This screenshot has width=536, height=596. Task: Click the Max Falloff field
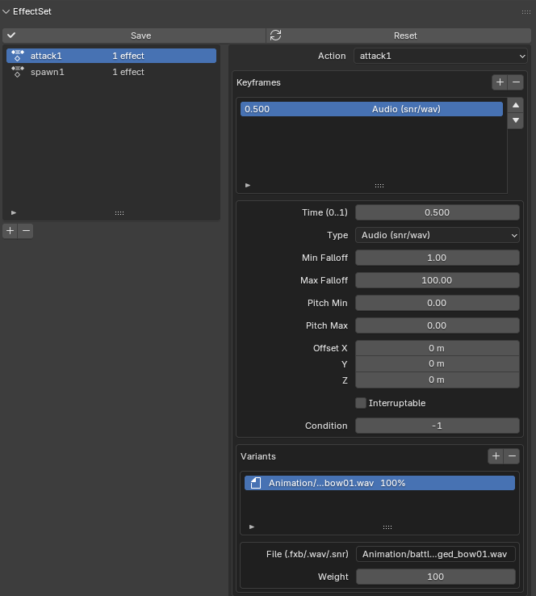[438, 280]
